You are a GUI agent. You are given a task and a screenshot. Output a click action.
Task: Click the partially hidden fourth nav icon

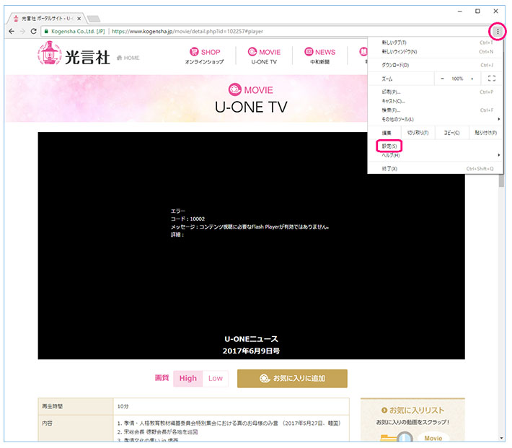[x=363, y=52]
